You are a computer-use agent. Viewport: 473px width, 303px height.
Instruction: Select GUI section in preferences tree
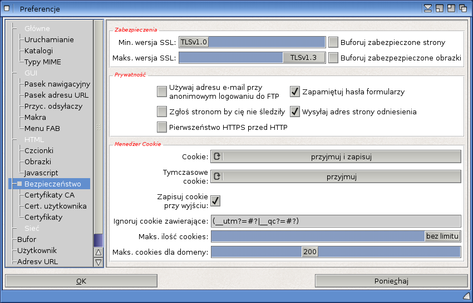[x=31, y=73]
